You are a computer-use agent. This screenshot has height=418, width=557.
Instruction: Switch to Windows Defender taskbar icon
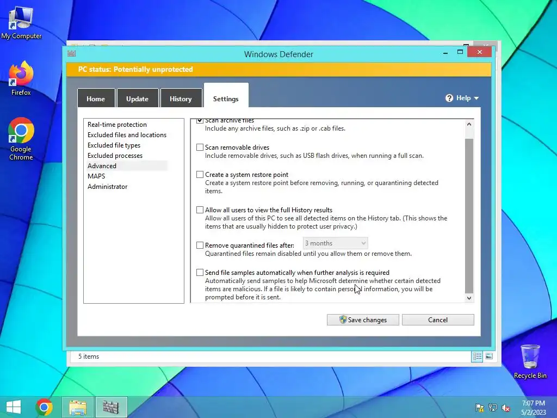click(111, 407)
